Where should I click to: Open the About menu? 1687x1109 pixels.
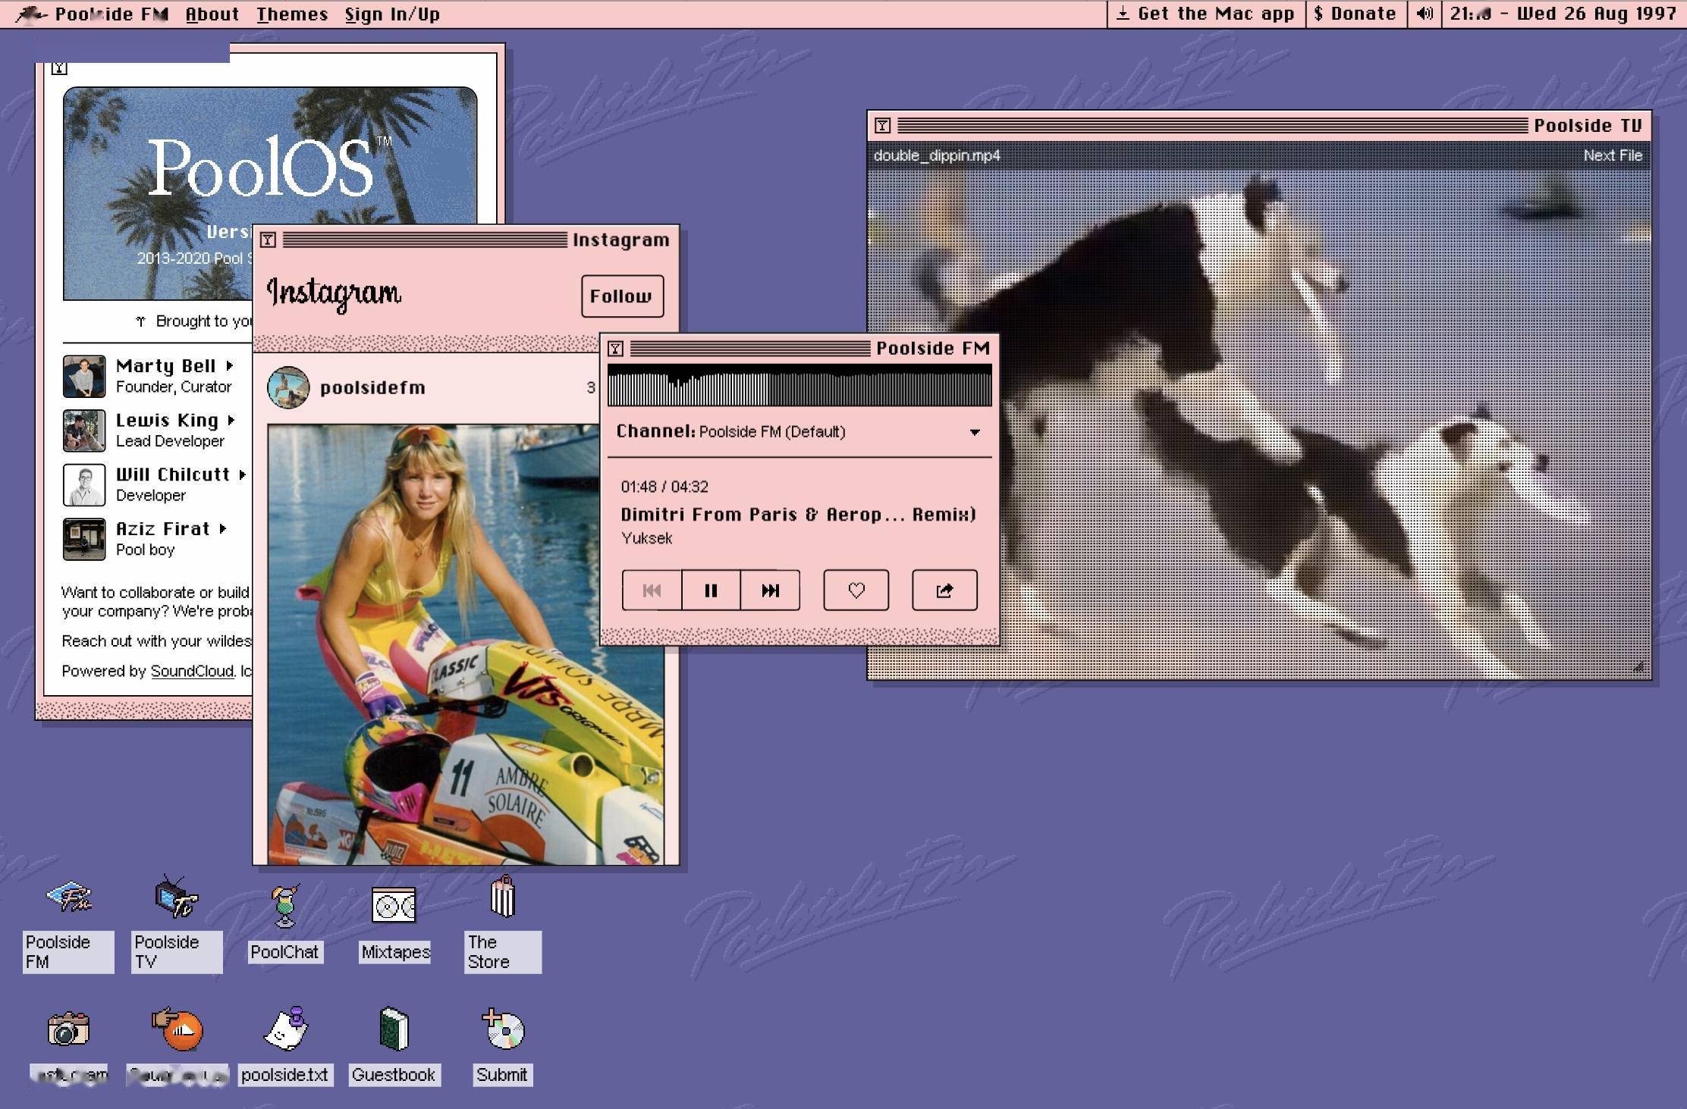point(212,14)
